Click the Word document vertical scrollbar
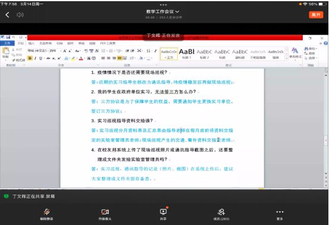Screen dimensions: 329x225 (x=325, y=128)
